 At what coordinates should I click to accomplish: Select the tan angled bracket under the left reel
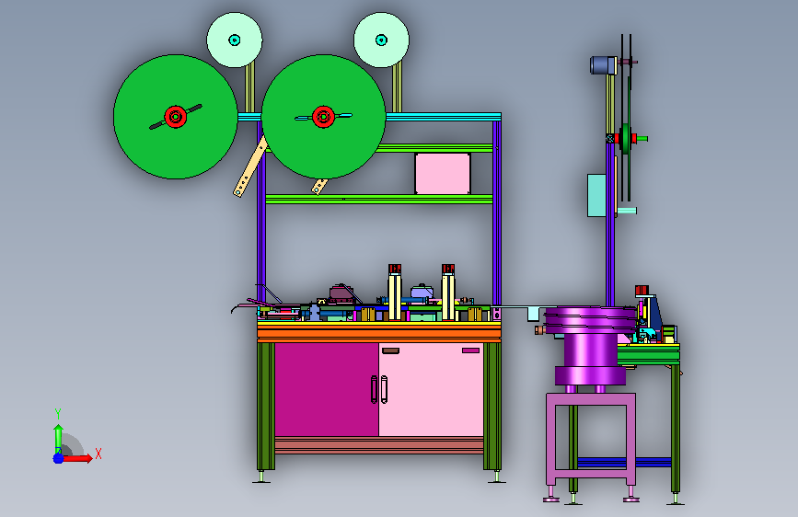pos(250,168)
